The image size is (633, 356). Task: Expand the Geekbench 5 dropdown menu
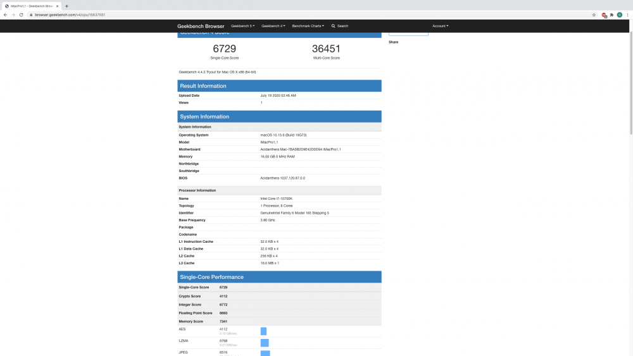pyautogui.click(x=242, y=26)
